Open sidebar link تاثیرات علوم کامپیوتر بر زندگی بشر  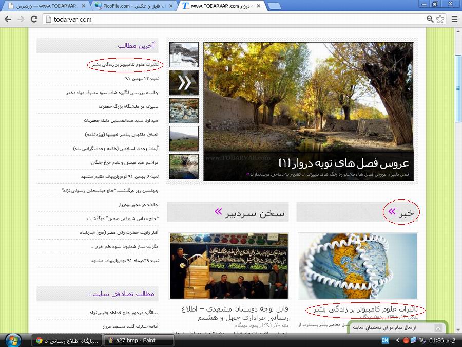[126, 65]
